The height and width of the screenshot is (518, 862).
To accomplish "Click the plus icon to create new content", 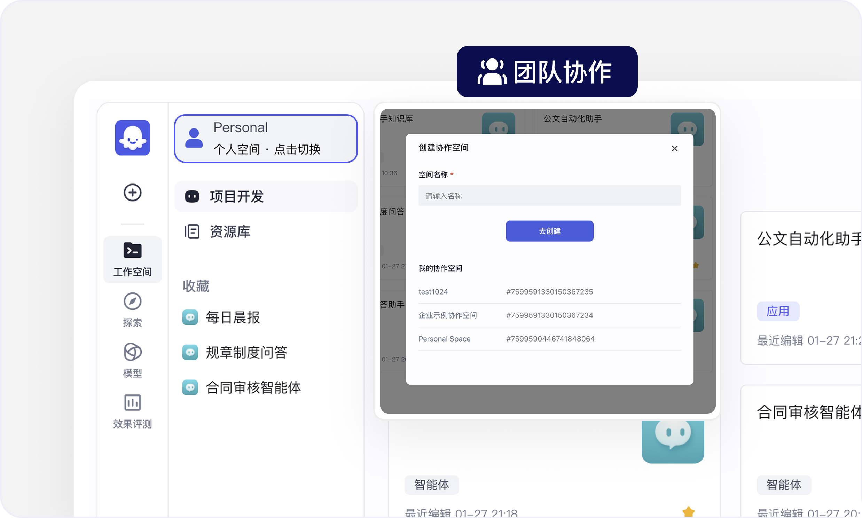I will tap(132, 192).
